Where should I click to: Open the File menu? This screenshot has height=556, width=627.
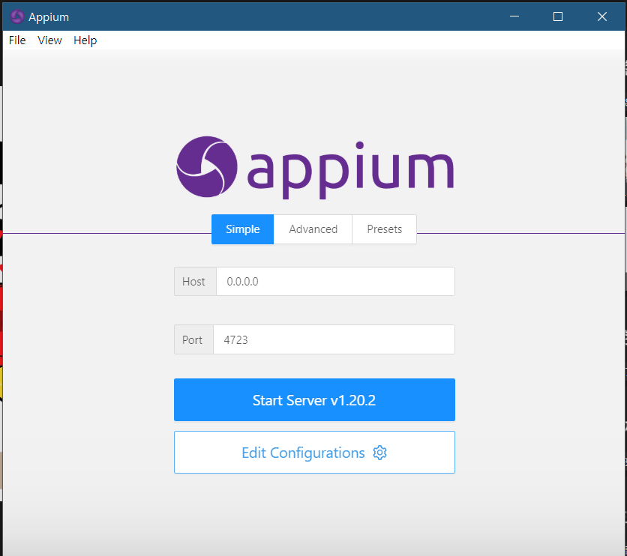[x=17, y=40]
